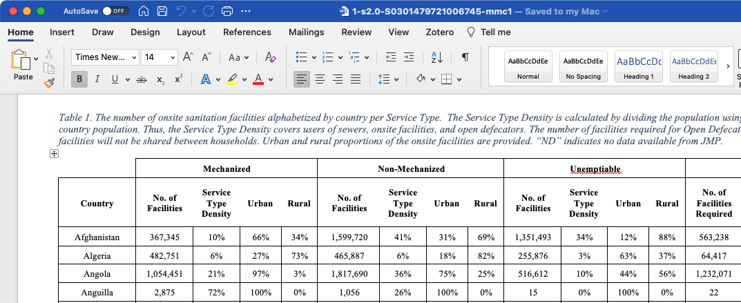Open the Zotero ribbon tab
Viewport: 741px width, 303px height.
439,32
